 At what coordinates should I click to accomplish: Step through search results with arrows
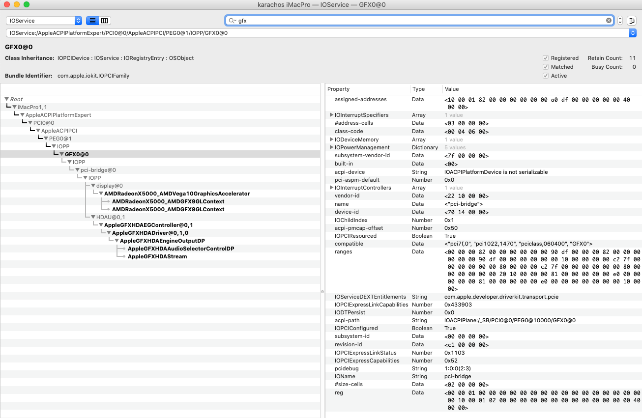[620, 21]
